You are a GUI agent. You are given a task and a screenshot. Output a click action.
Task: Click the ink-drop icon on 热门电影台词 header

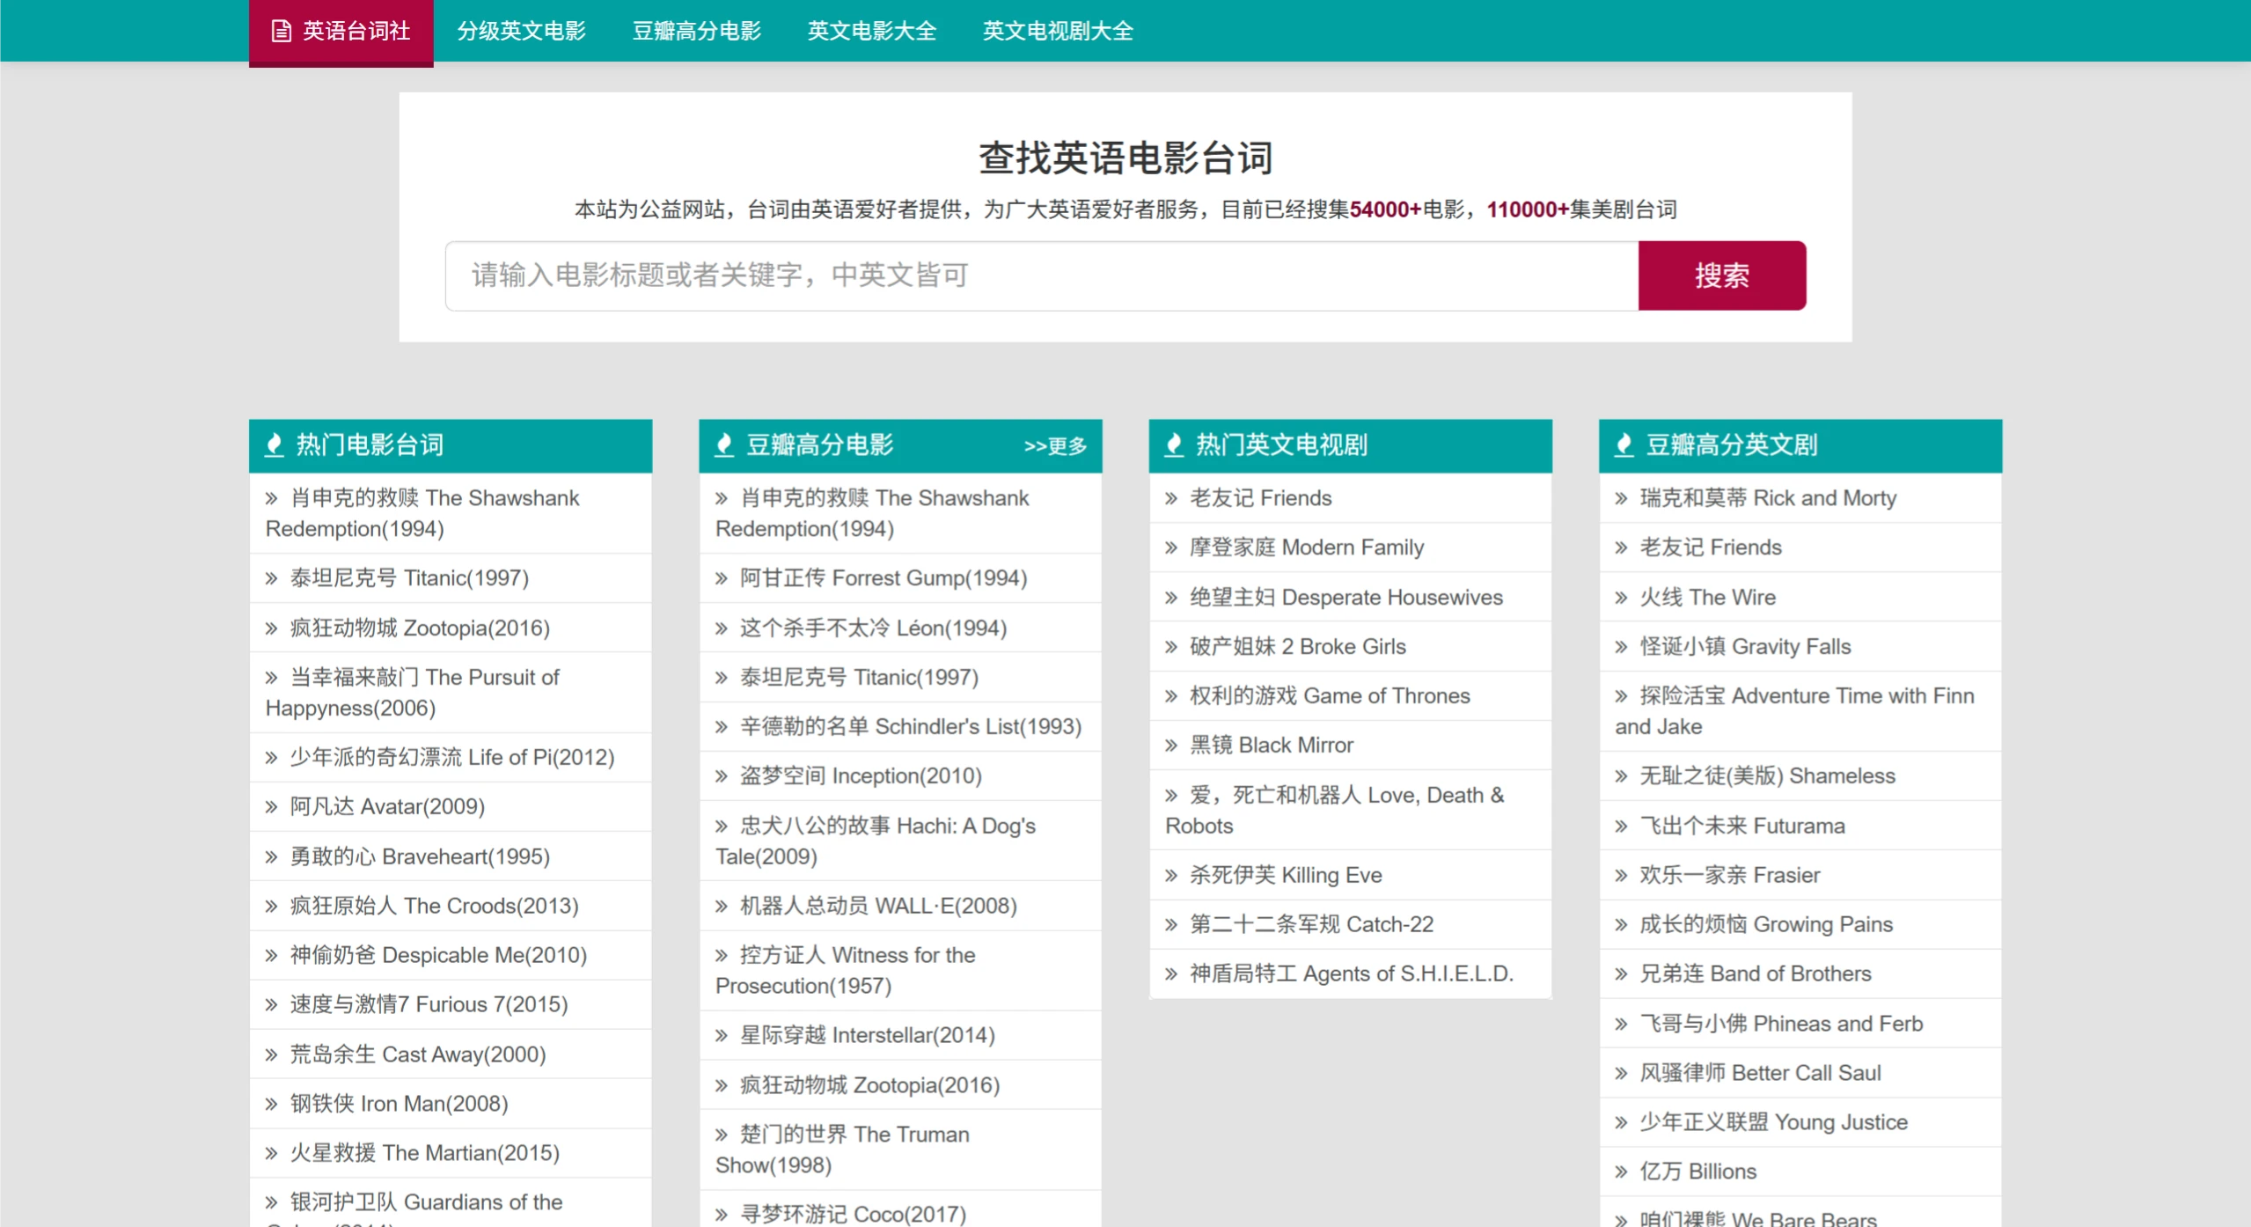(274, 445)
